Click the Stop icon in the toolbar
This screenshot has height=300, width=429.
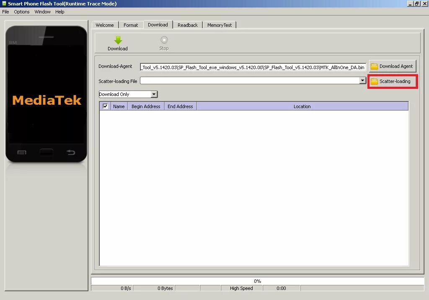tap(164, 40)
